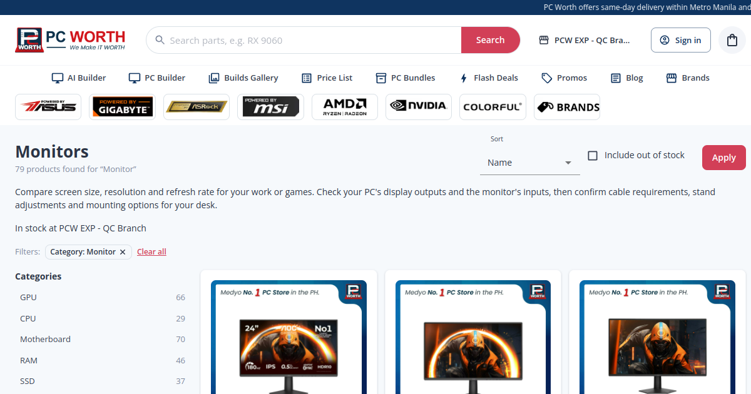Focus the Search parts input field
This screenshot has width=751, height=394.
coord(313,40)
